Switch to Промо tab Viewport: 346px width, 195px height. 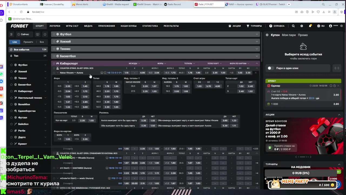(303, 35)
